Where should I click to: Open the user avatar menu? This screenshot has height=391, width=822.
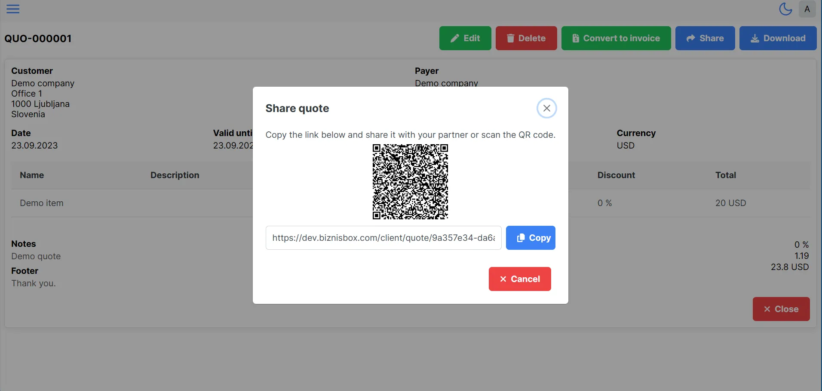tap(807, 9)
